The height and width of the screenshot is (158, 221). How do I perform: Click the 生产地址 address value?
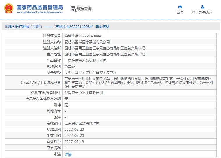(105, 54)
